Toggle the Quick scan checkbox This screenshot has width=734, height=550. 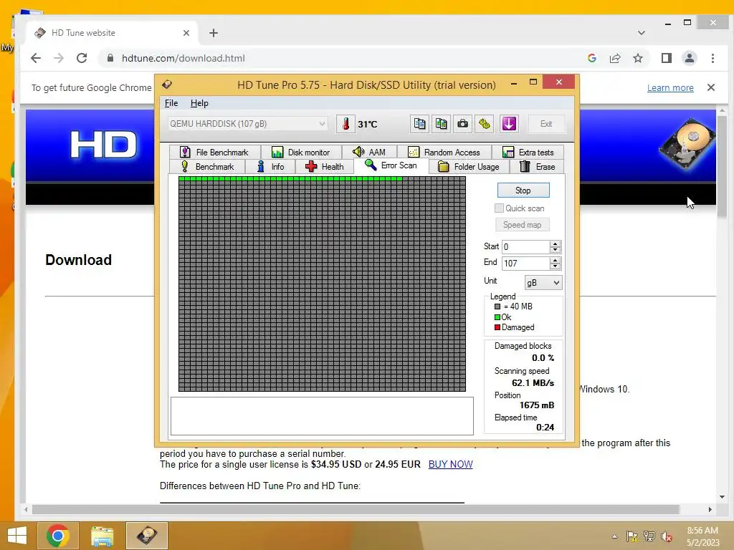(499, 208)
